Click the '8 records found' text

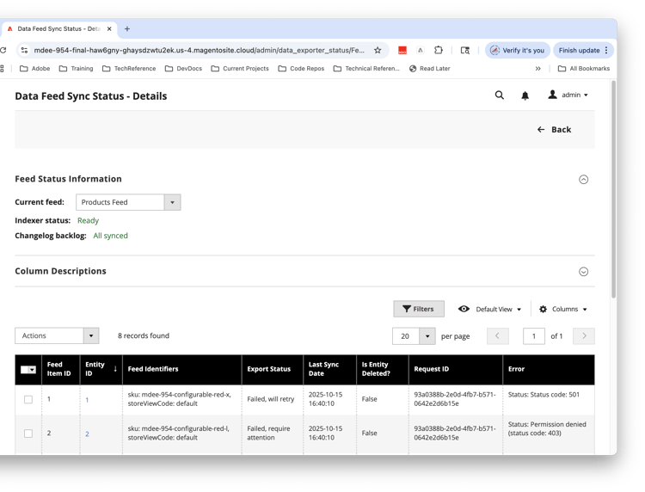[144, 335]
